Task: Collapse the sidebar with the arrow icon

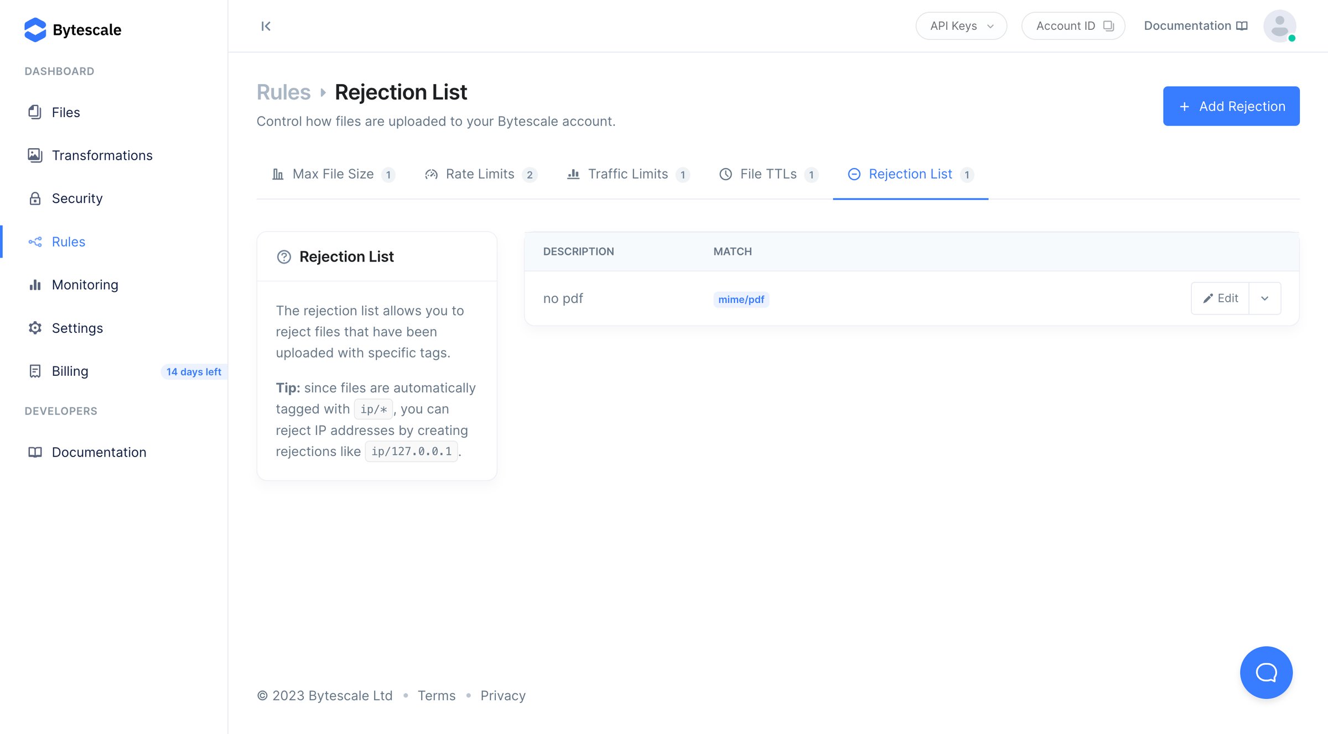Action: click(266, 26)
